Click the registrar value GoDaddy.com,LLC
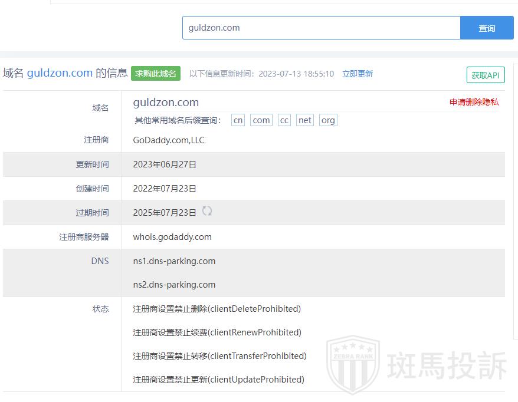 [169, 140]
